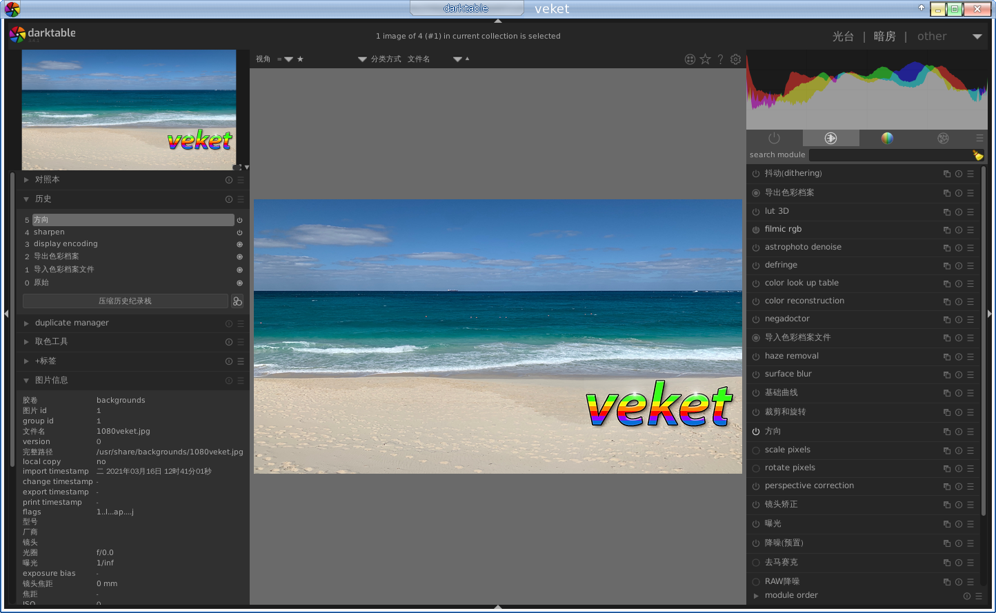Switch to the 光台 lighttable view
This screenshot has width=996, height=613.
843,37
